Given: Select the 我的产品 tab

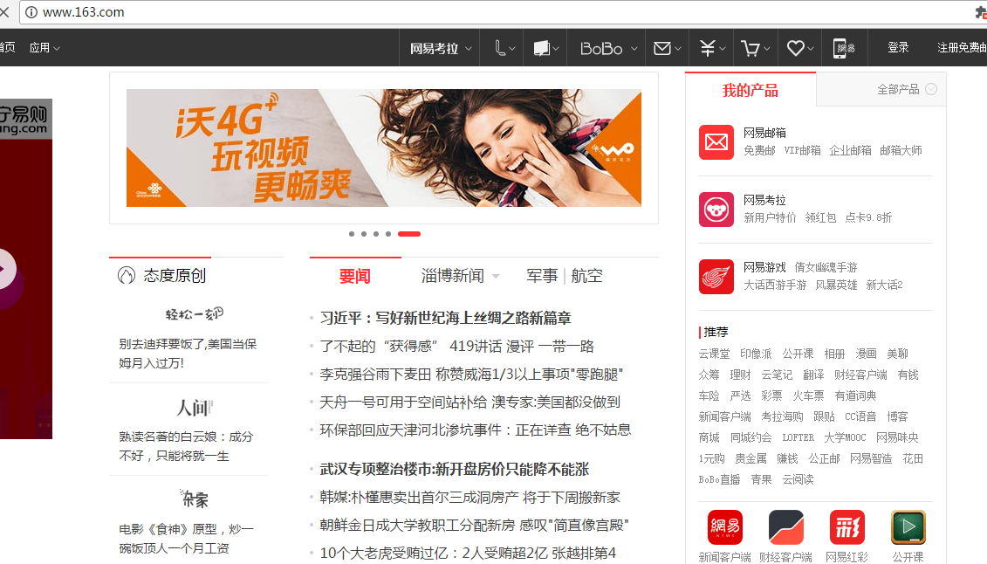Looking at the screenshot, I should 750,90.
